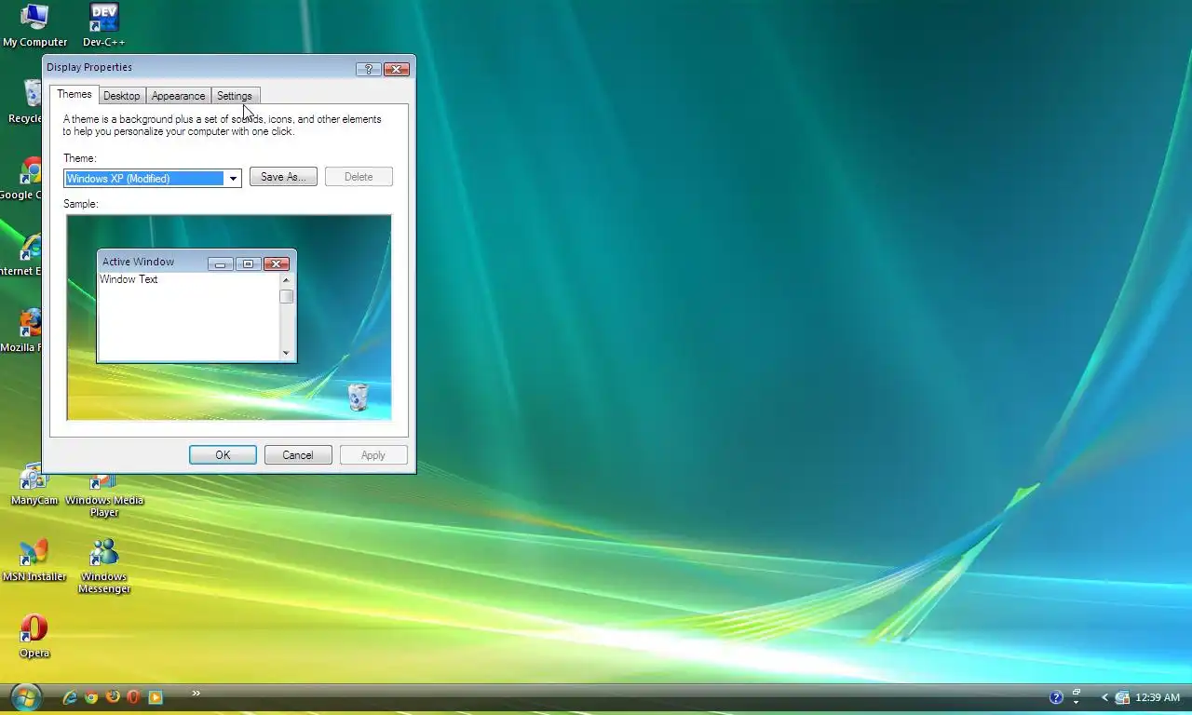1192x715 pixels.
Task: Click the Save As... button
Action: [x=283, y=177]
